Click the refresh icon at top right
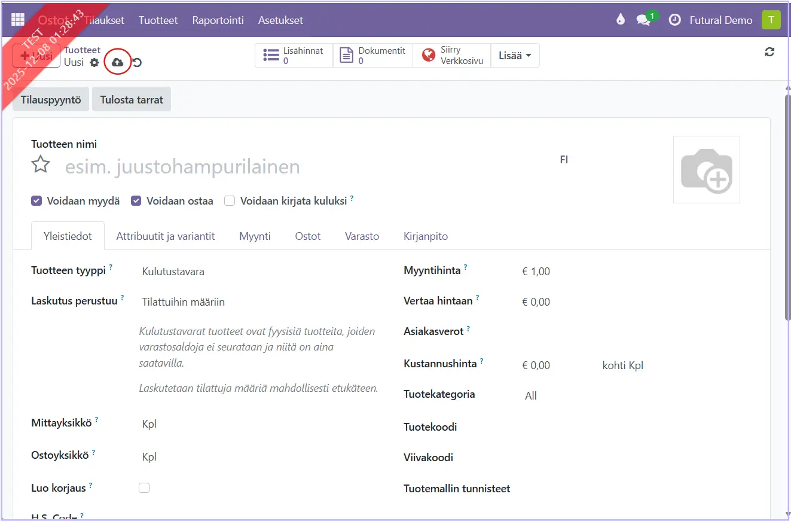 [769, 52]
